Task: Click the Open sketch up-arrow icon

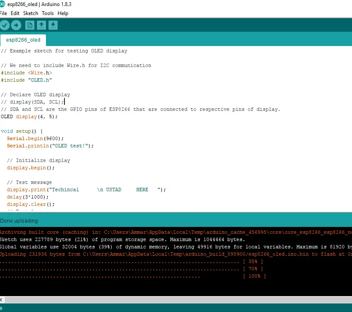Action: click(x=41, y=25)
